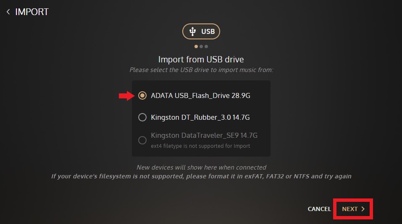Click the red arrow pointing at ADATA
The width and height of the screenshot is (402, 224).
pyautogui.click(x=126, y=96)
